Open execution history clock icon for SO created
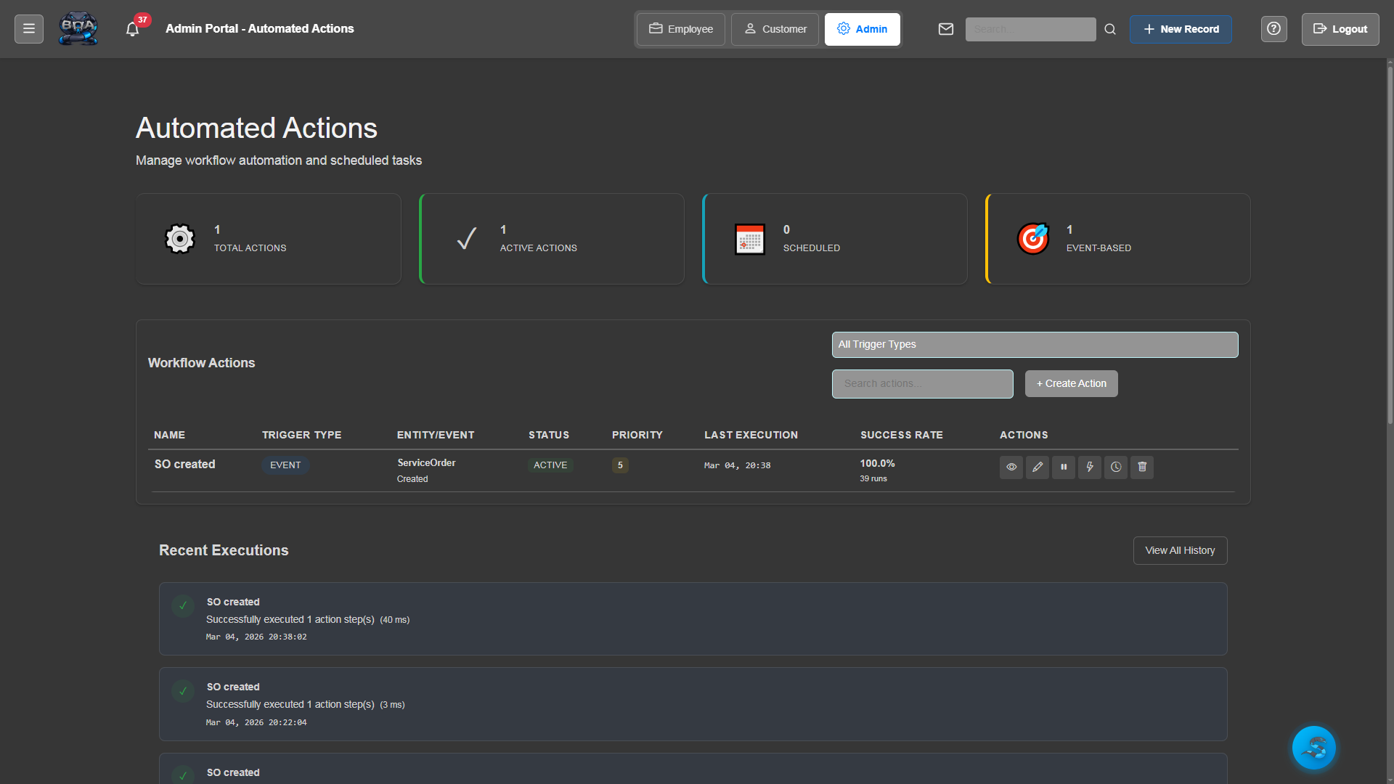Viewport: 1394px width, 784px height. pos(1115,467)
